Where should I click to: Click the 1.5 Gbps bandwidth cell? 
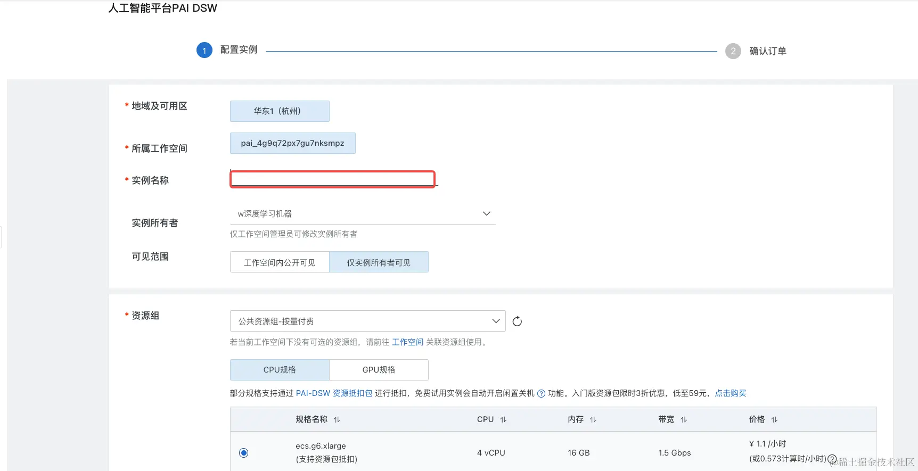(674, 453)
